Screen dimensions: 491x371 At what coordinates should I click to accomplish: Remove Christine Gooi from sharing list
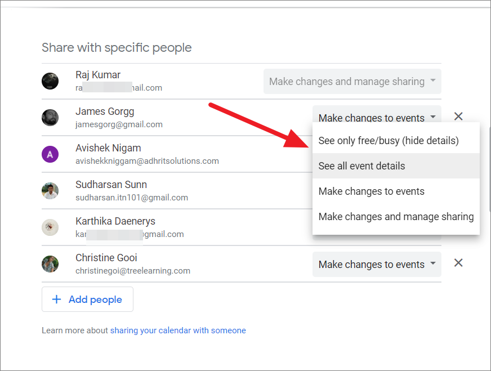(458, 263)
